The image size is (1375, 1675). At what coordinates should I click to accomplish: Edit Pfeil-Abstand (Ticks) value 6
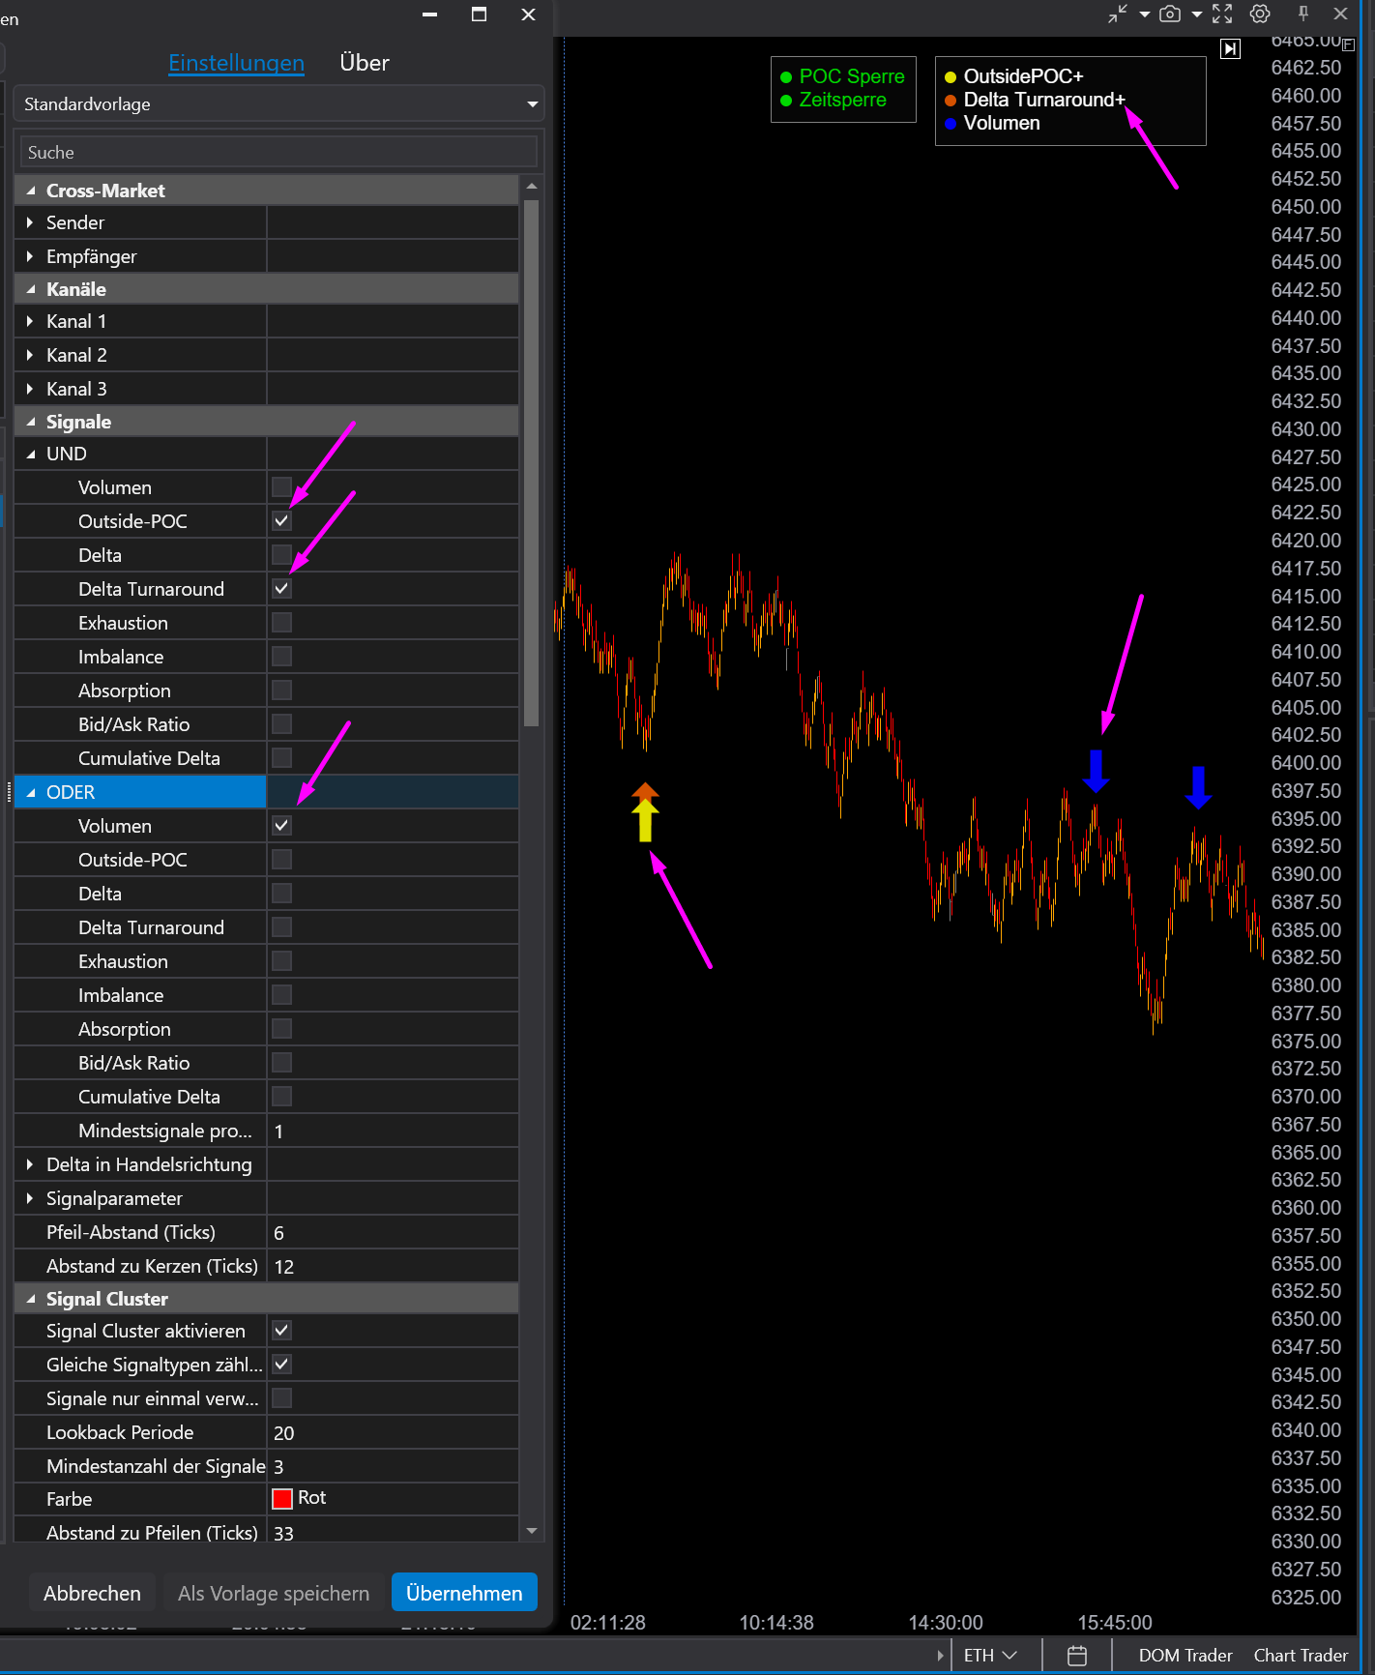click(x=393, y=1232)
